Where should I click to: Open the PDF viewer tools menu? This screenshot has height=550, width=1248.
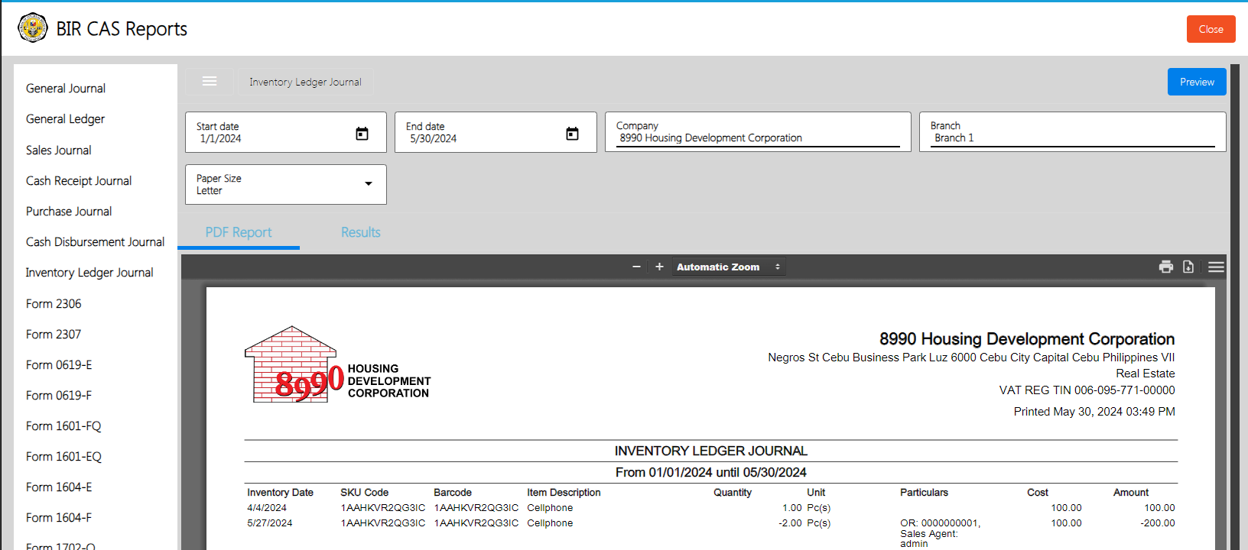coord(1217,267)
